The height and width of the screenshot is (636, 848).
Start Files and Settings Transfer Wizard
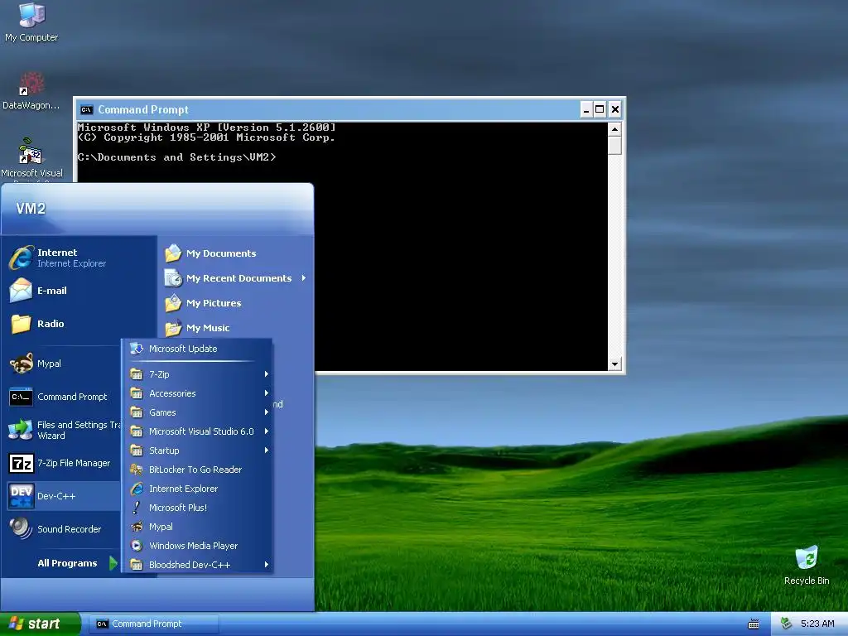64,430
